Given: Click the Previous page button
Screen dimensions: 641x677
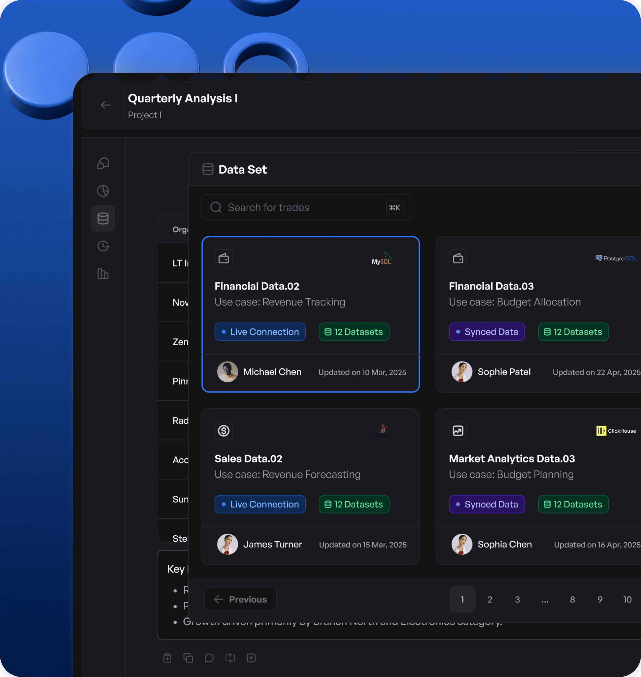Looking at the screenshot, I should point(240,599).
